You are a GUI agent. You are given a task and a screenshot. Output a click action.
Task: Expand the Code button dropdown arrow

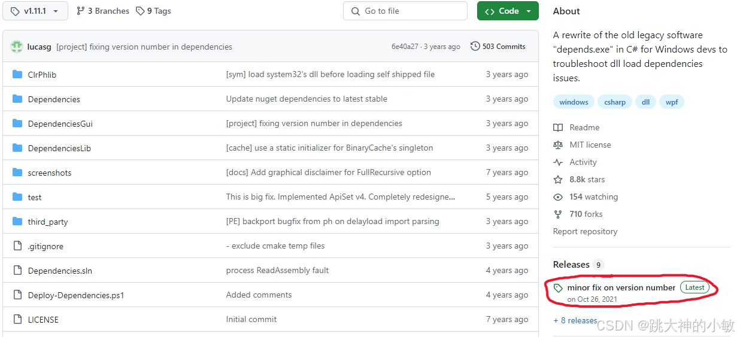pyautogui.click(x=529, y=11)
